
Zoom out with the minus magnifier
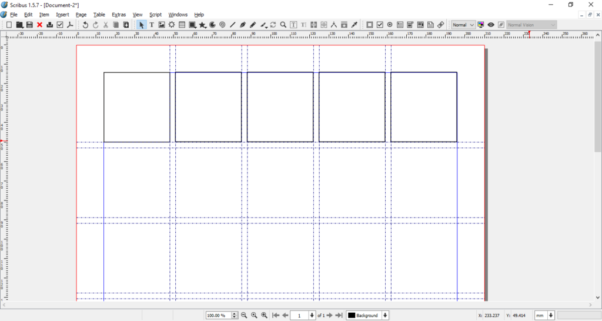pyautogui.click(x=244, y=315)
